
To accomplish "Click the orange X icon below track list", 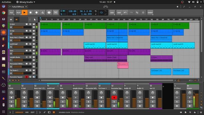I will pos(19,80).
